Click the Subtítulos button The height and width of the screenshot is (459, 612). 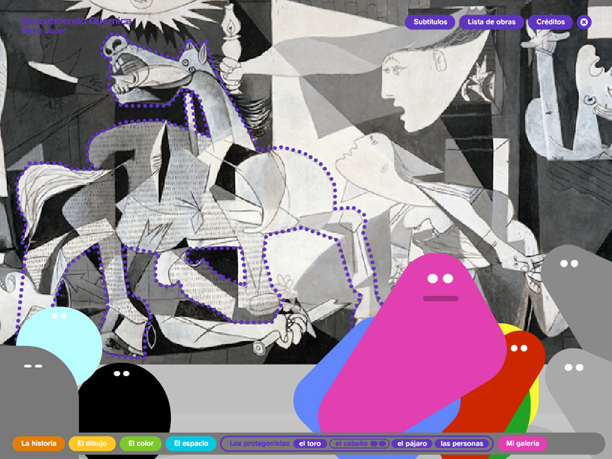(x=430, y=22)
